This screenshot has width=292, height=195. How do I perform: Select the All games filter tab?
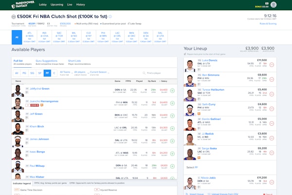point(17,38)
